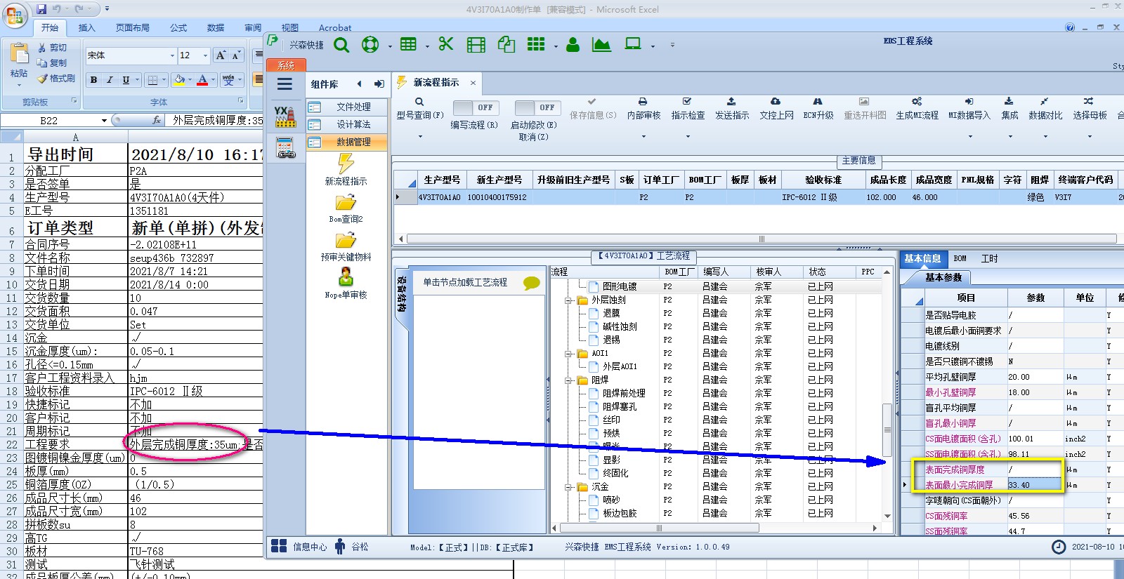Collapse the 外层蚀刻 tree node

click(x=568, y=300)
